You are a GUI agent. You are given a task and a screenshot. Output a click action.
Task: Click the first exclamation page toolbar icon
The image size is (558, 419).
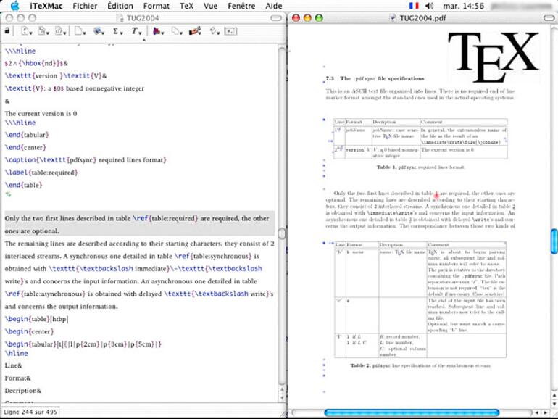pyautogui.click(x=25, y=30)
